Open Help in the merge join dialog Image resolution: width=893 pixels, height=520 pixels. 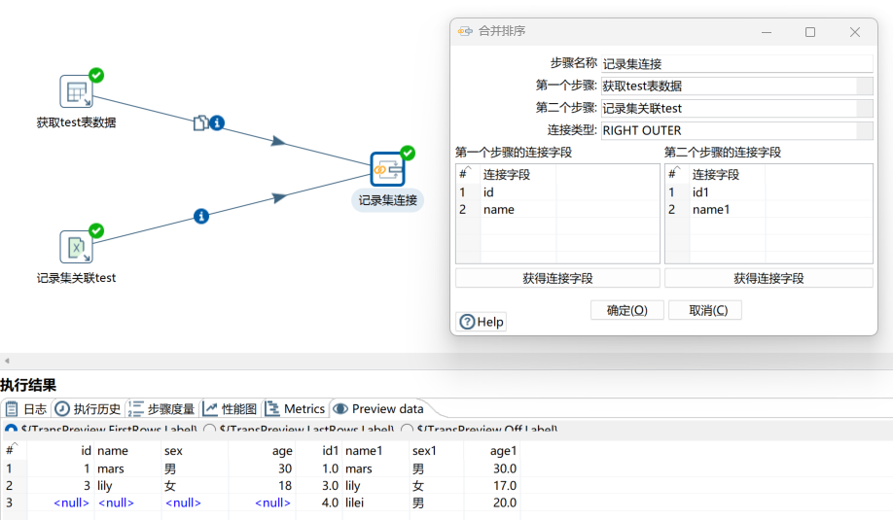pyautogui.click(x=482, y=322)
